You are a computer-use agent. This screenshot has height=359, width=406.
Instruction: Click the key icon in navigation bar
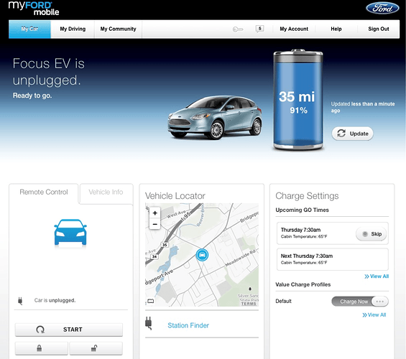tap(238, 29)
